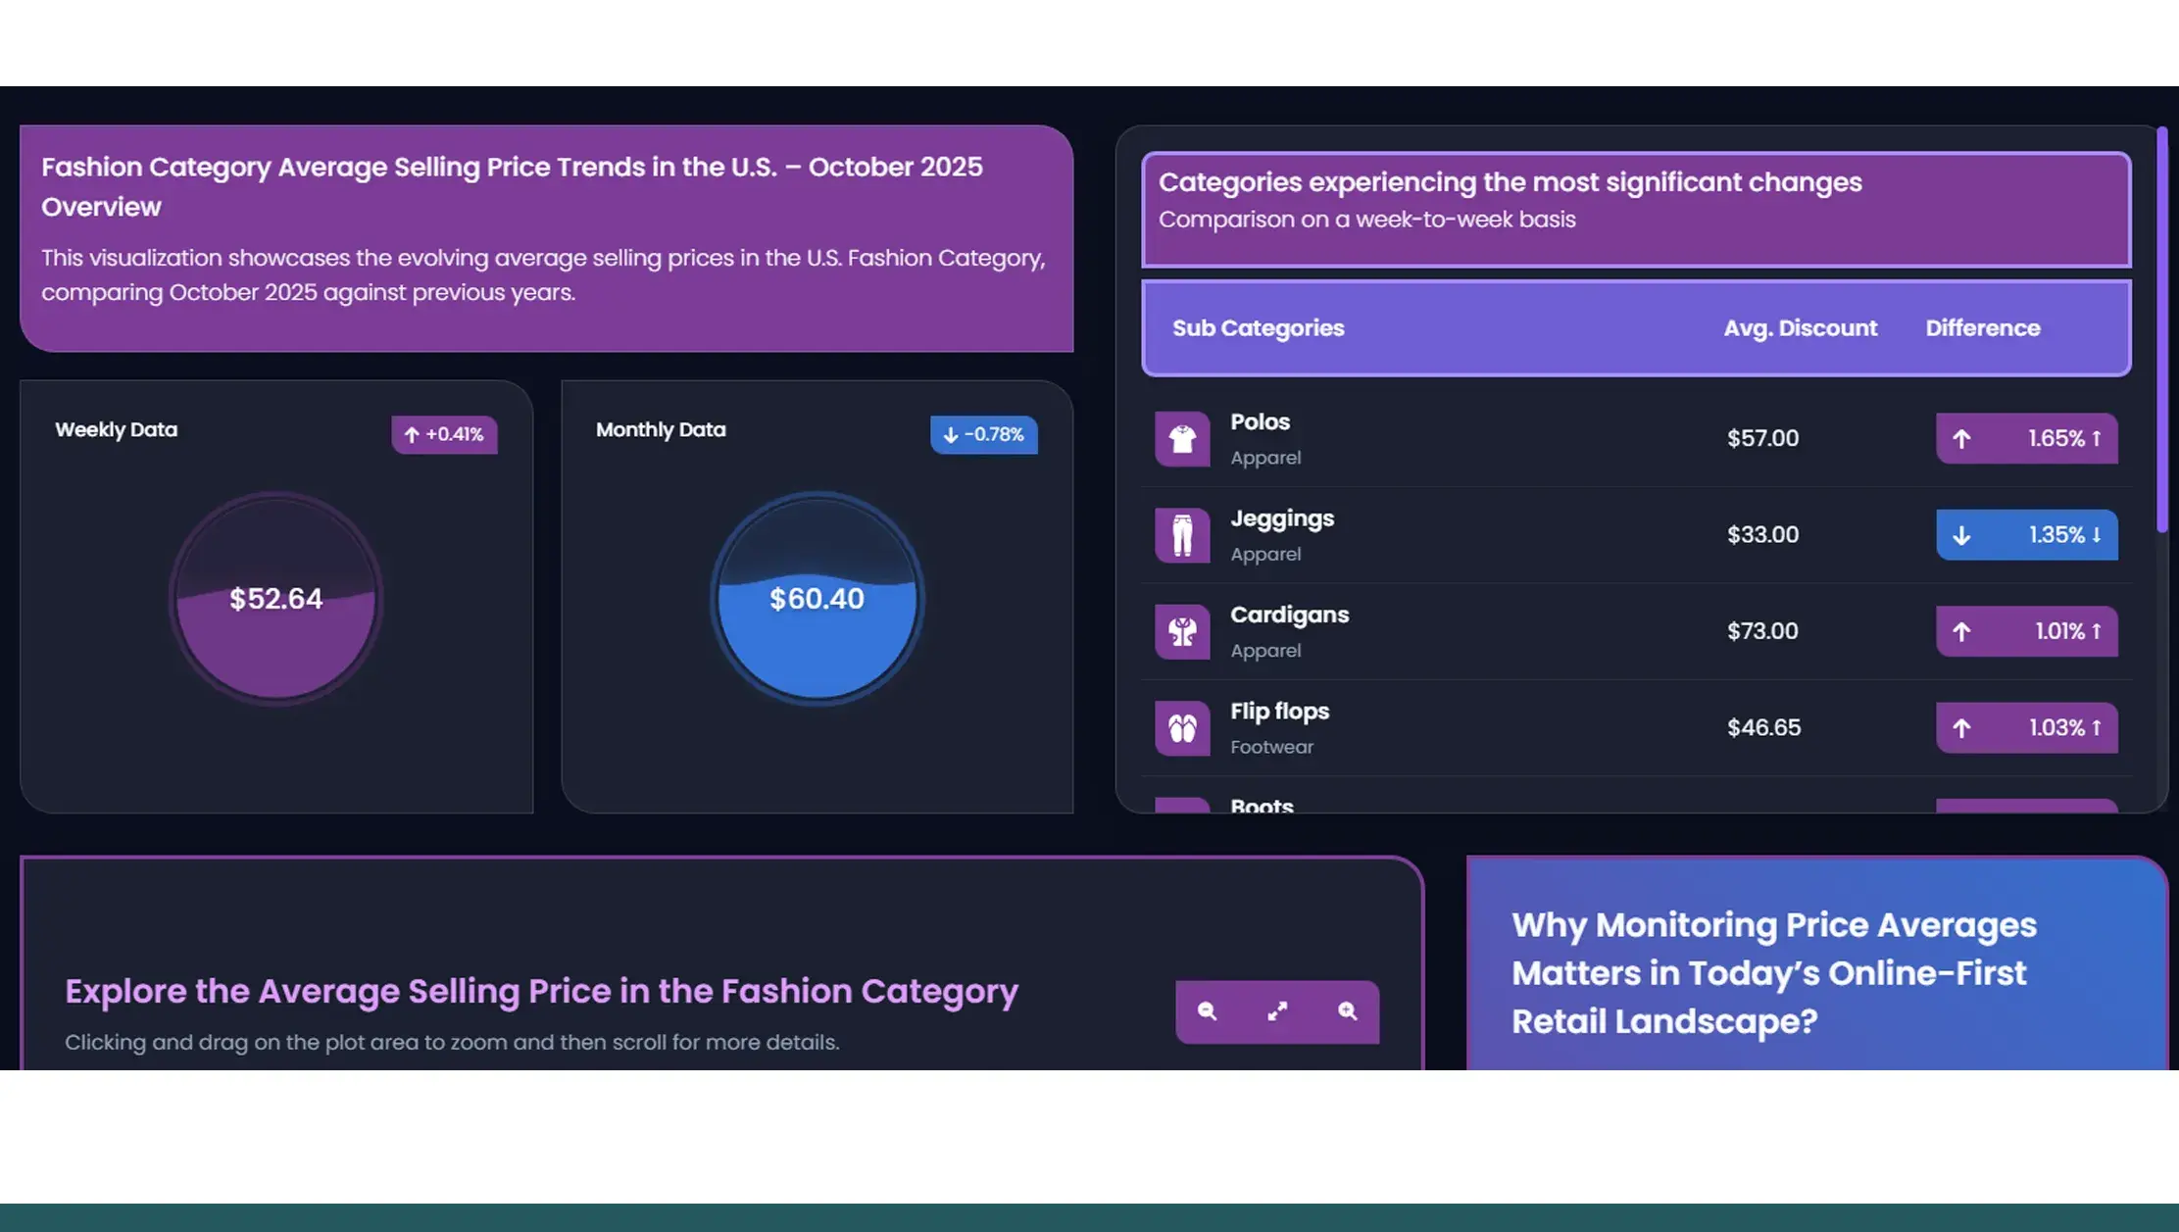
Task: Click the Flip flops footwear icon
Action: (x=1182, y=727)
